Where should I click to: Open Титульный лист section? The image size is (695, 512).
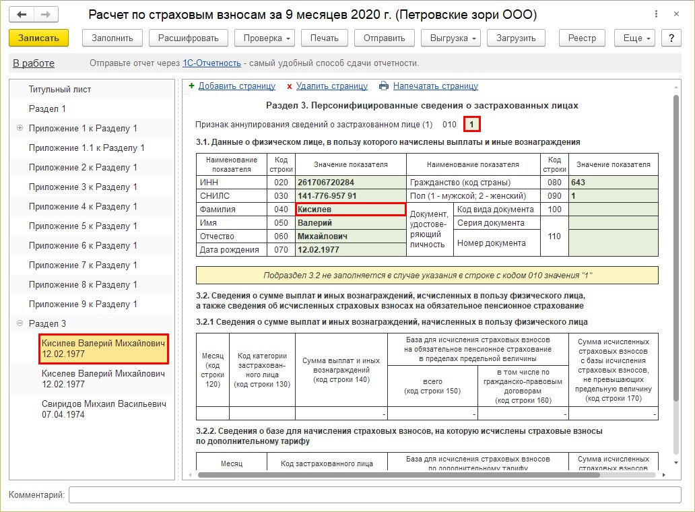[60, 89]
